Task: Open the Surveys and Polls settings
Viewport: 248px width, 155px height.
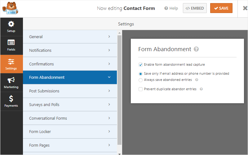Action: [70, 104]
